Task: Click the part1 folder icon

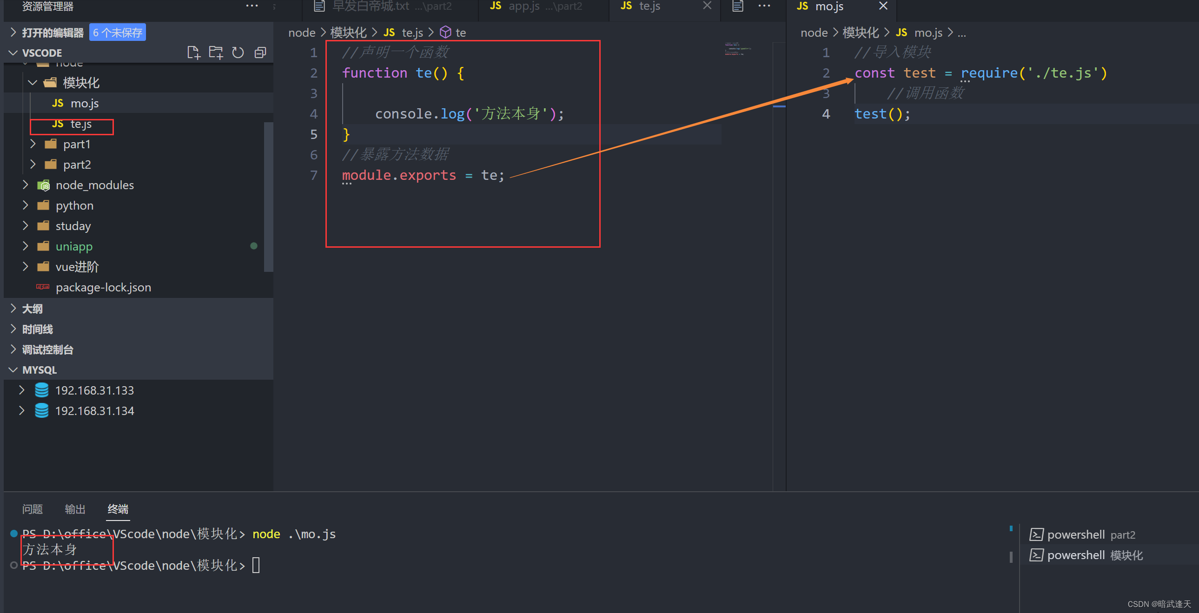Action: 51,144
